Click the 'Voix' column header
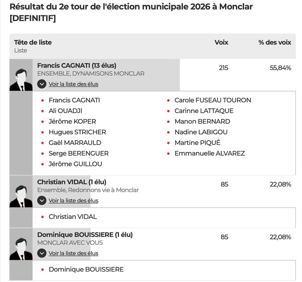The width and height of the screenshot is (302, 282). (221, 42)
